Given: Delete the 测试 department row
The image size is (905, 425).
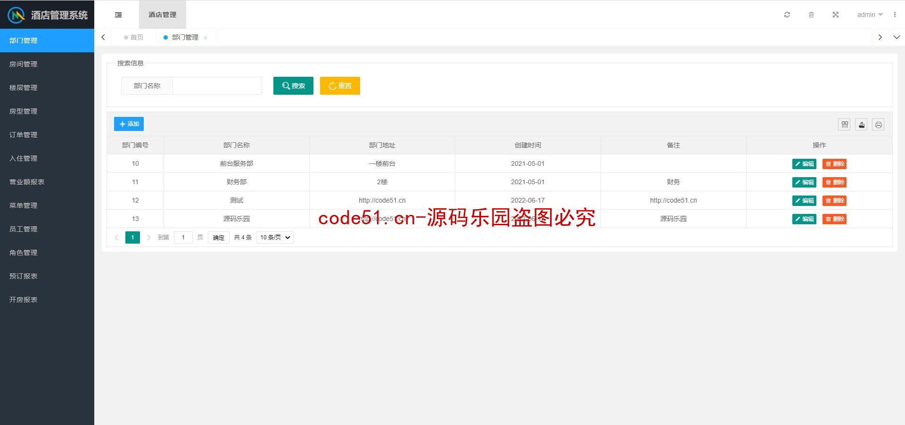Looking at the screenshot, I should click(834, 201).
